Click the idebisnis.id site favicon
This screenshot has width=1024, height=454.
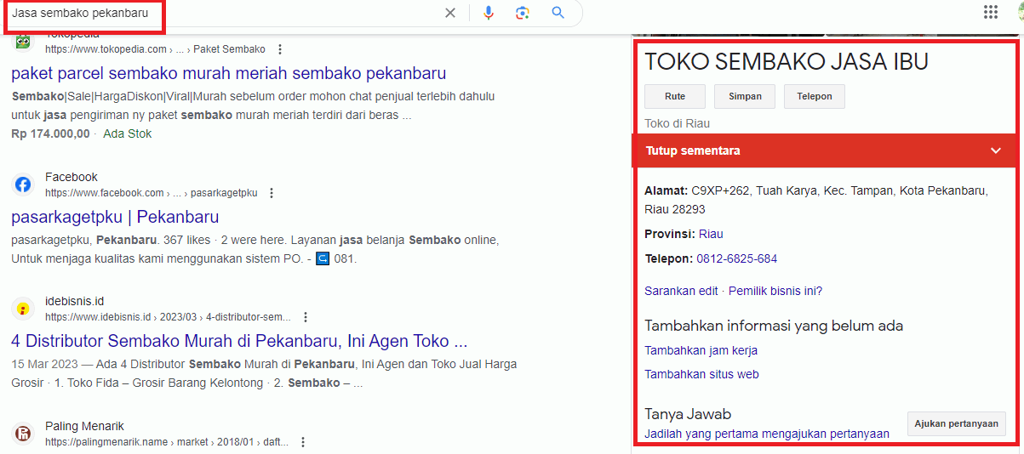pyautogui.click(x=23, y=309)
